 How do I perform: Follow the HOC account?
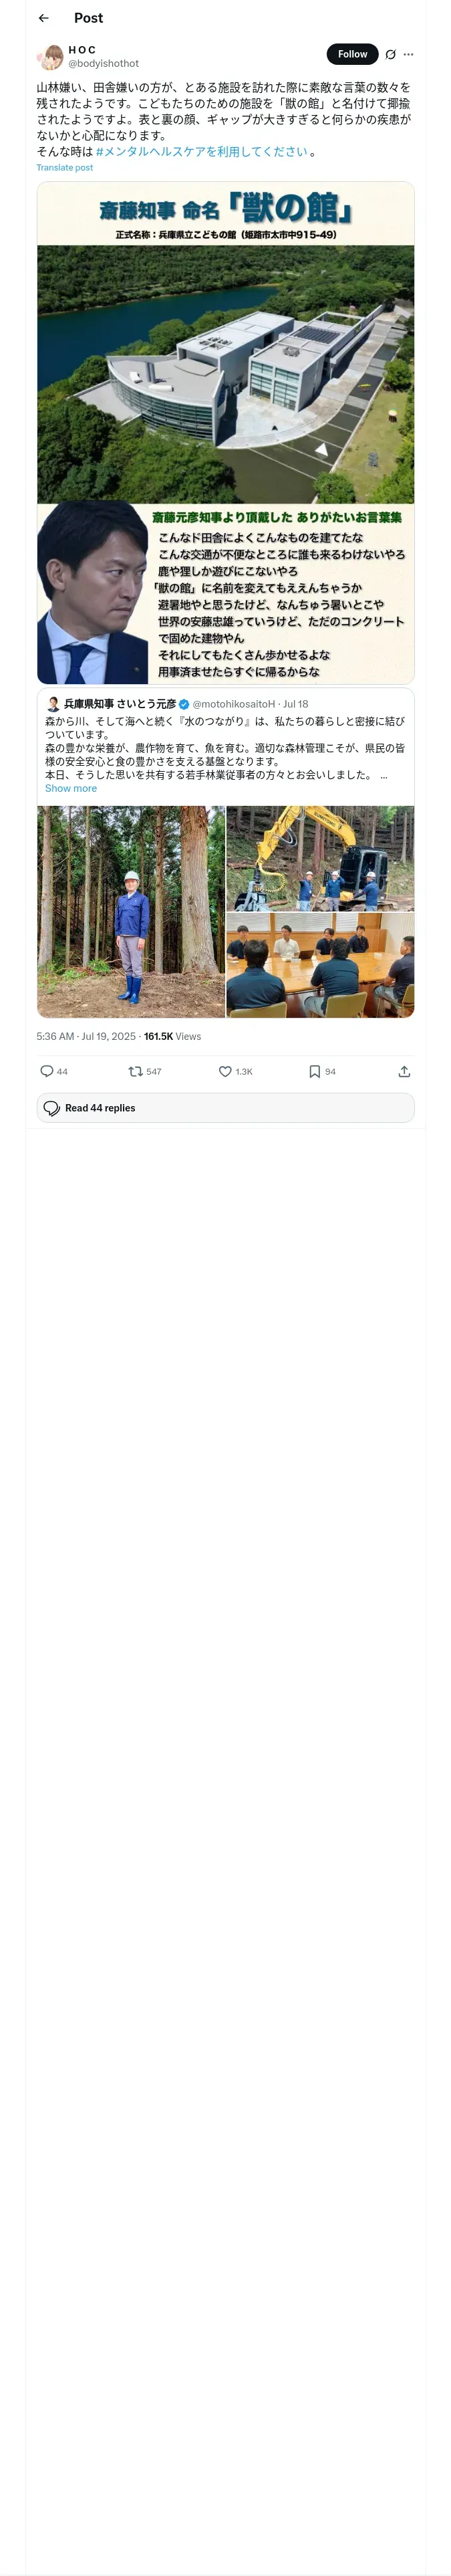pyautogui.click(x=352, y=54)
